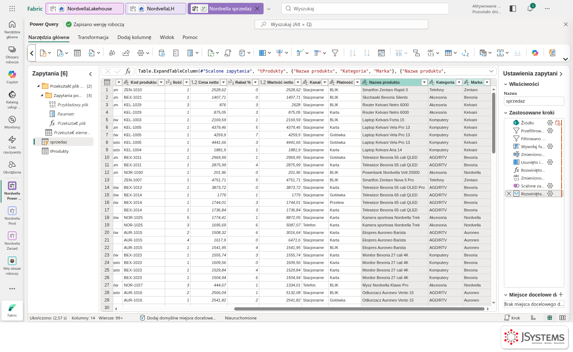Sort descending with the Z-A icon
The image size is (573, 352).
[x=367, y=53]
